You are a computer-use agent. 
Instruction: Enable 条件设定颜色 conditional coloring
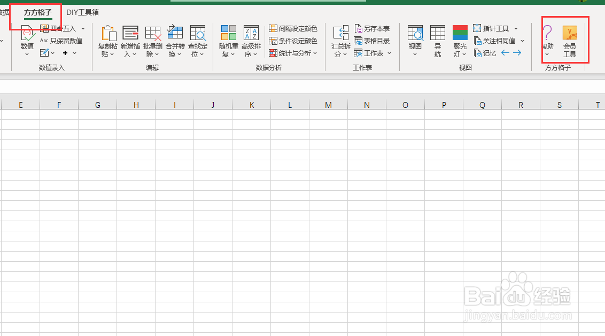click(x=293, y=41)
